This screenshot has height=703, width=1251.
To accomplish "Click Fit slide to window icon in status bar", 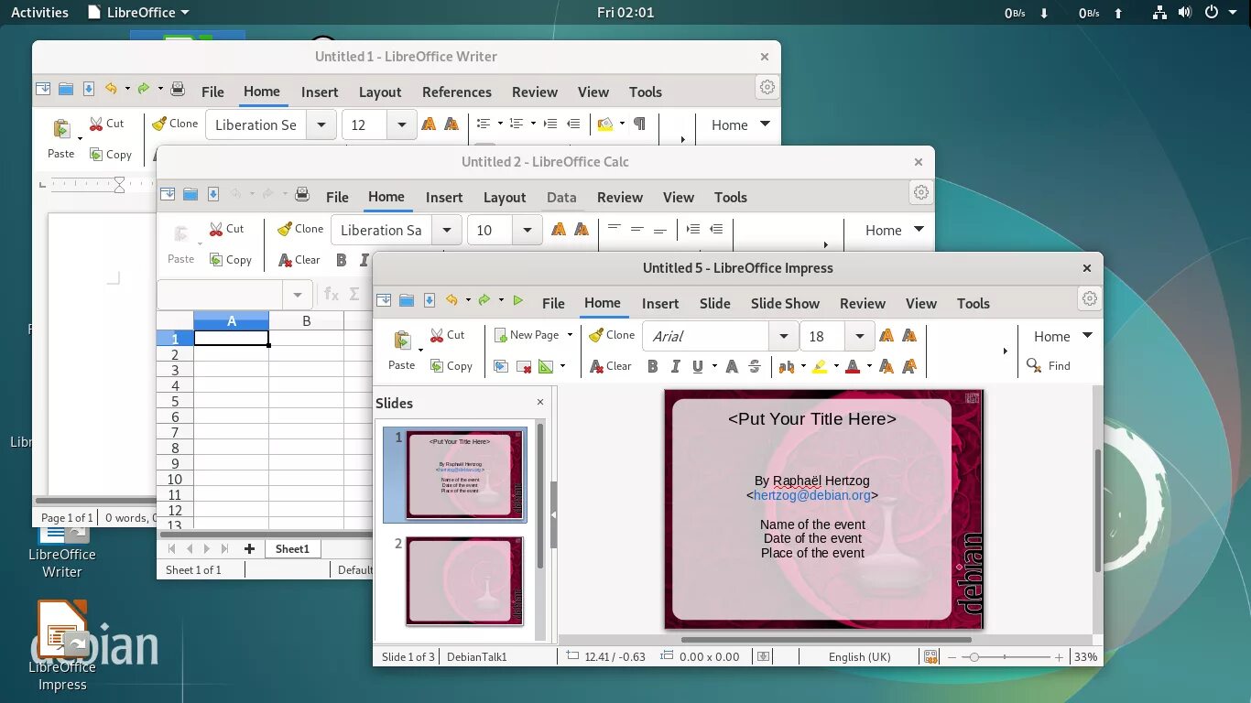I will tap(931, 656).
